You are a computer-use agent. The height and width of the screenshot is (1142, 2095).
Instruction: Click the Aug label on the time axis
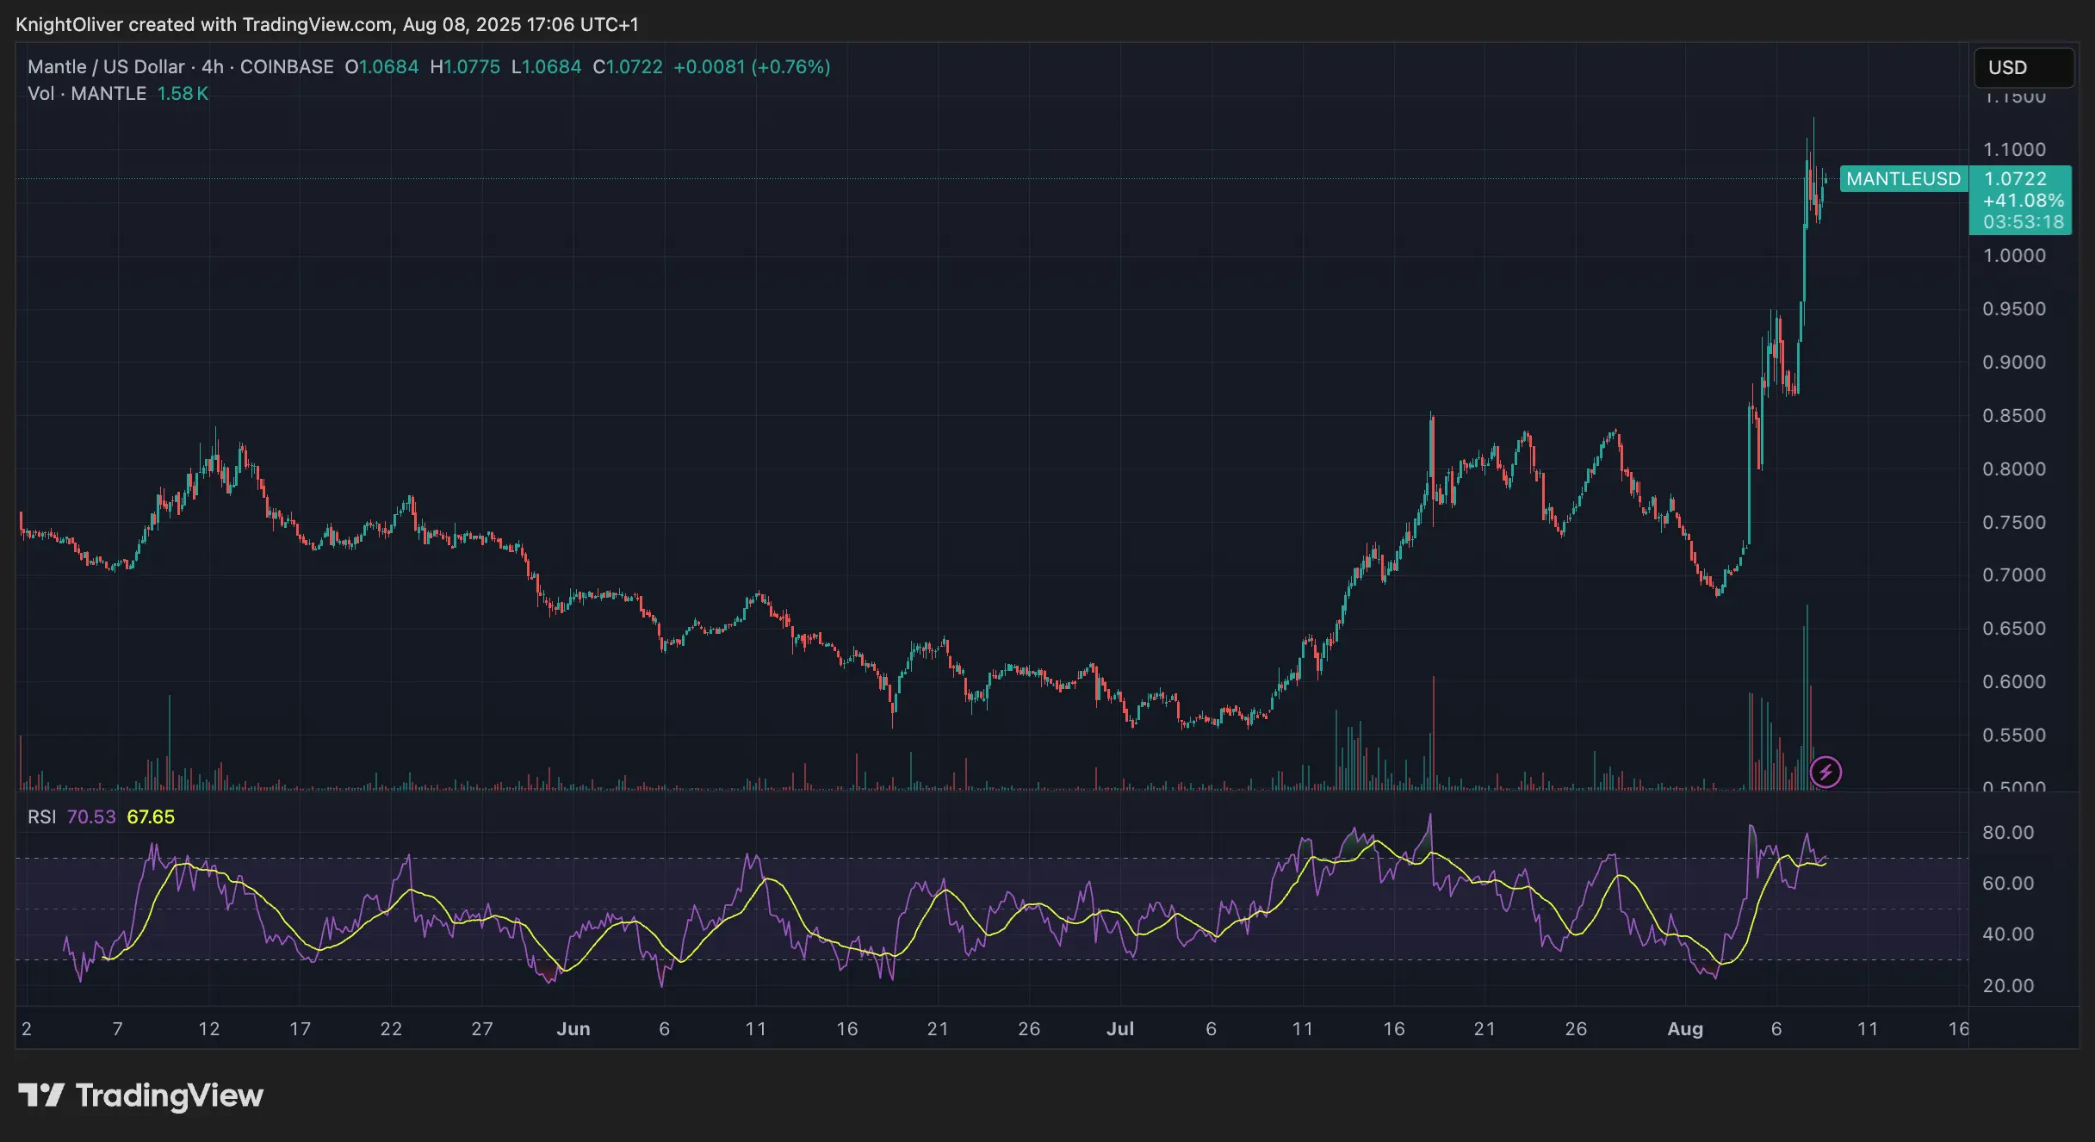1687,1028
